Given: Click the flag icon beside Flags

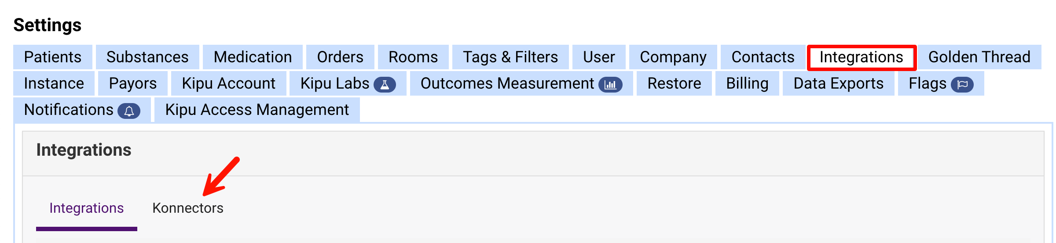Looking at the screenshot, I should 962,84.
